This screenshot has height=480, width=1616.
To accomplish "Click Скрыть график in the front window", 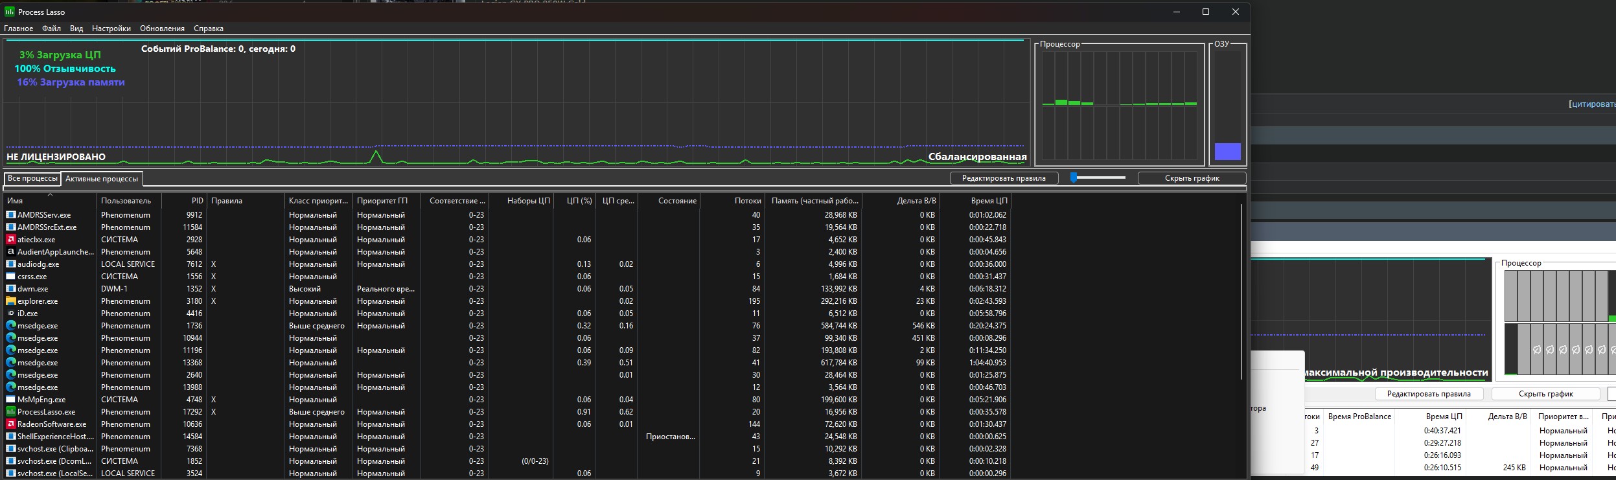I will tap(1192, 178).
